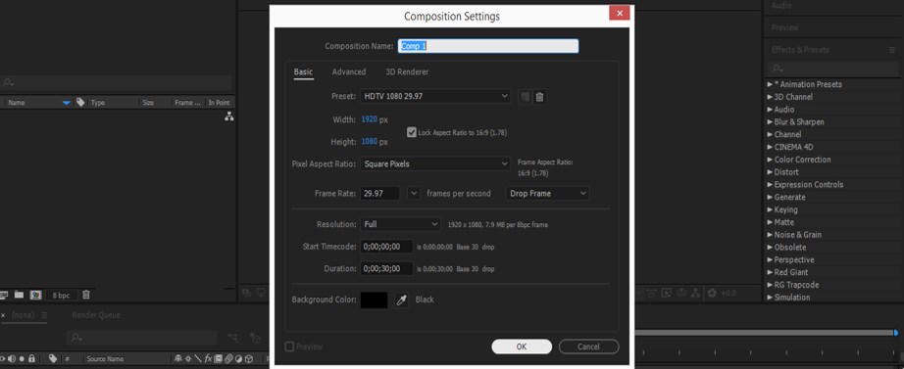Click the label tag icon in the Project panel header
Viewport: 904px width, 369px height.
pyautogui.click(x=80, y=103)
